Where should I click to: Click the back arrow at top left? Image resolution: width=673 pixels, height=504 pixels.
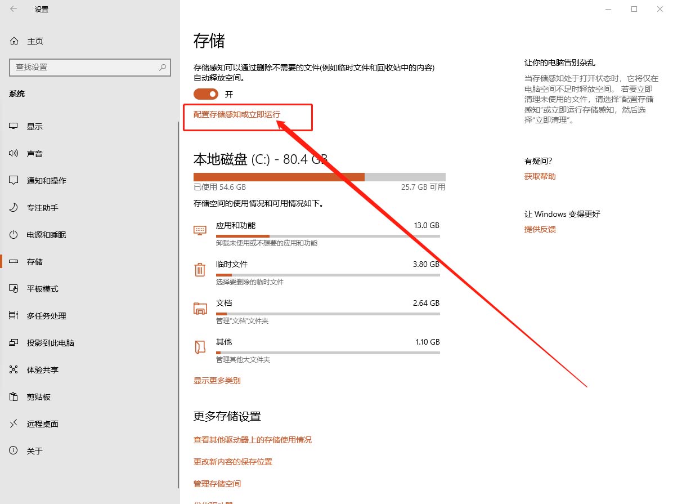click(x=12, y=10)
